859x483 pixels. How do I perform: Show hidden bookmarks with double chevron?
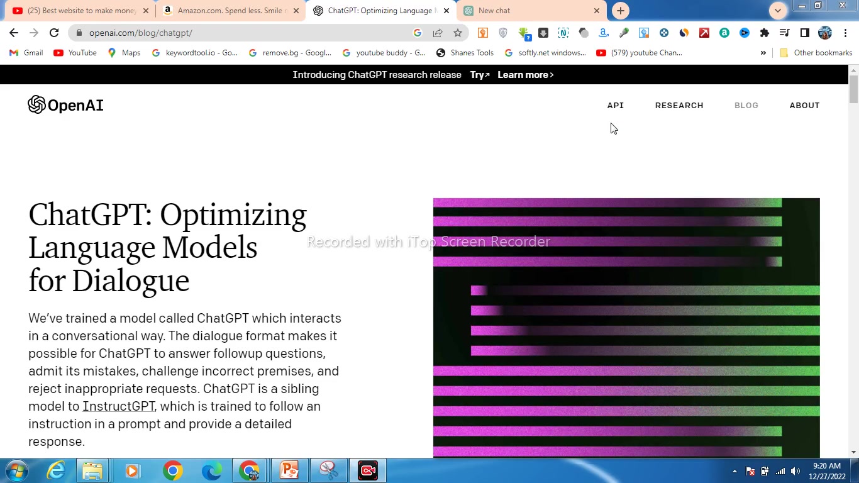coord(763,53)
